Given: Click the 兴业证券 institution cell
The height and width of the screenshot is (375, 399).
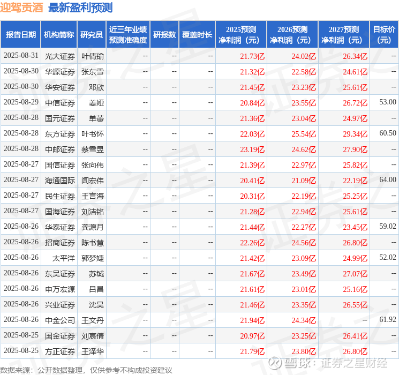Looking at the screenshot, I should 60,305.
